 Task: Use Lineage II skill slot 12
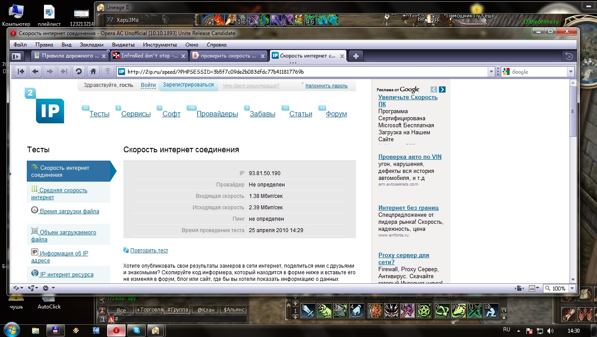[x=491, y=311]
